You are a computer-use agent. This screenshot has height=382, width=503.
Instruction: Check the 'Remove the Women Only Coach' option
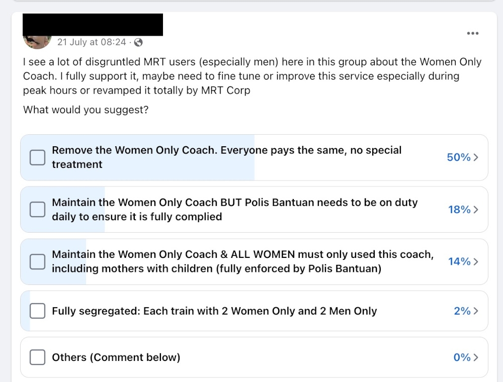click(37, 157)
